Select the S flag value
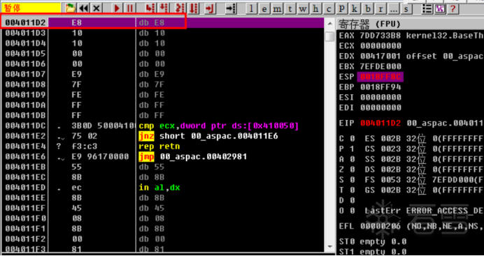The width and height of the screenshot is (484, 256). pos(353,180)
